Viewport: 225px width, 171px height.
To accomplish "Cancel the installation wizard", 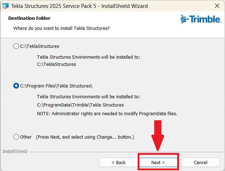I will pos(200,162).
